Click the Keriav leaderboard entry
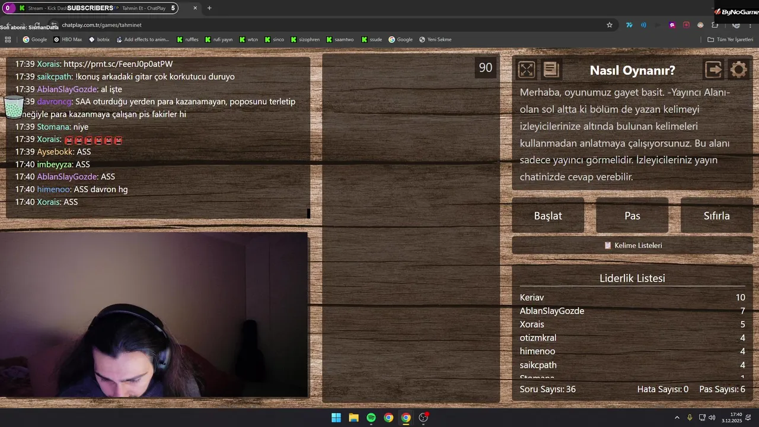 632,298
